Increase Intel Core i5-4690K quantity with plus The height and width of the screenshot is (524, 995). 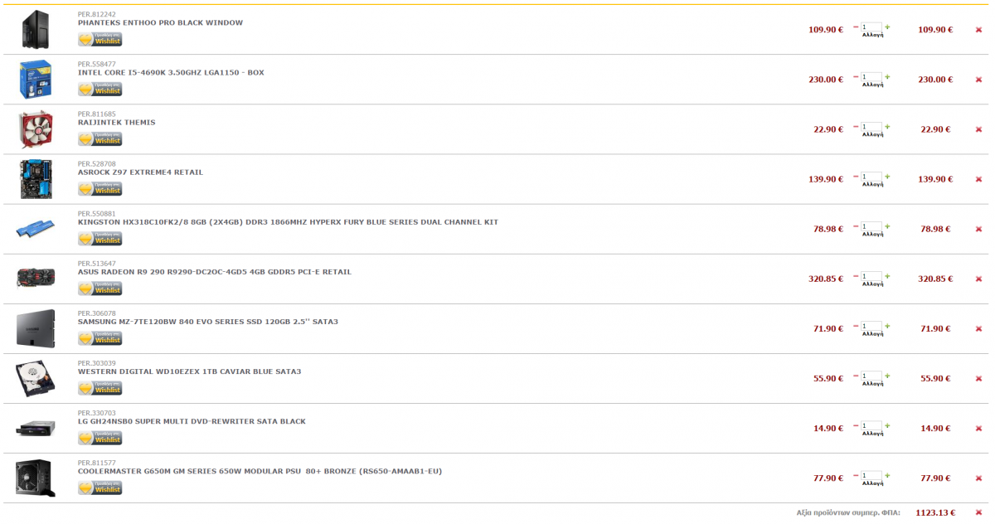887,77
